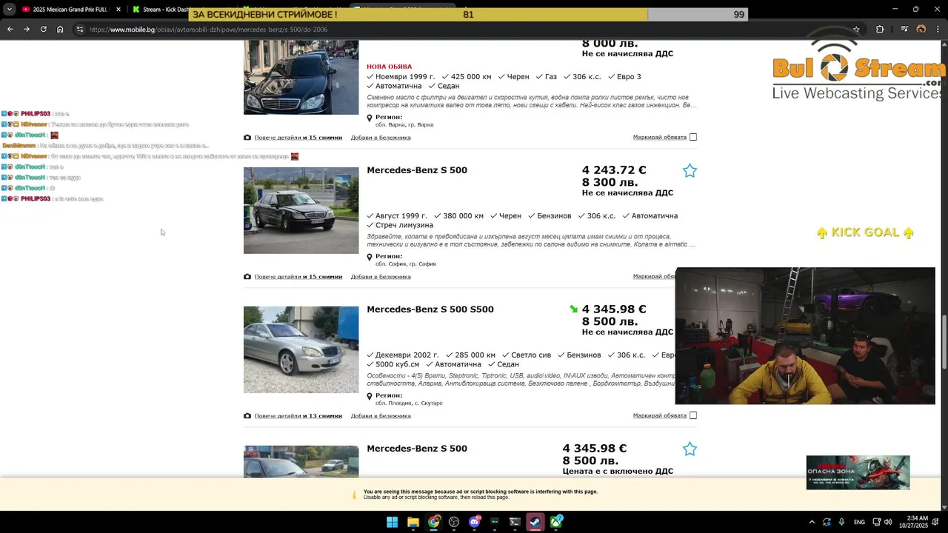Open the 8 300 лв. Mercedes-Benz S 500 title
Image resolution: width=948 pixels, height=533 pixels.
pos(417,170)
